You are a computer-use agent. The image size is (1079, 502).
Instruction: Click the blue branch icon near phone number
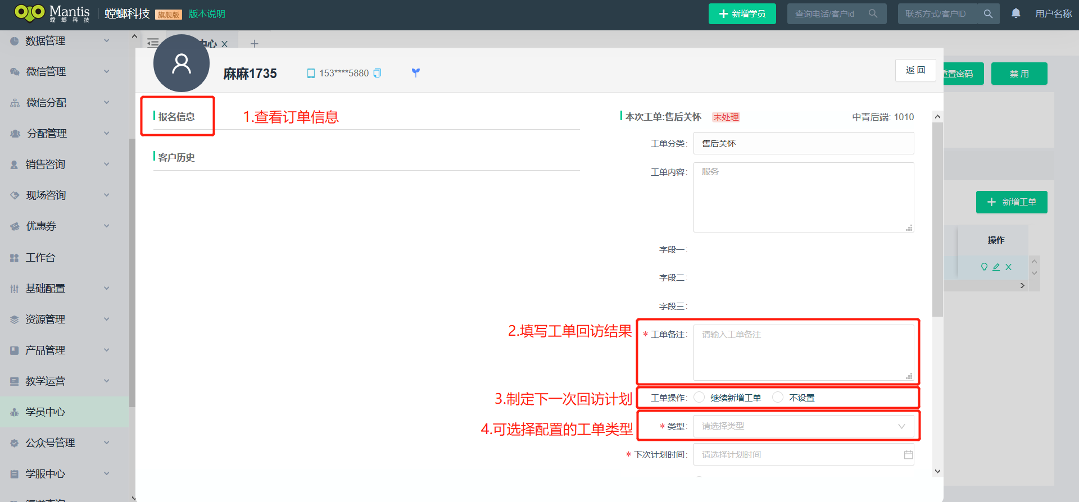point(415,72)
